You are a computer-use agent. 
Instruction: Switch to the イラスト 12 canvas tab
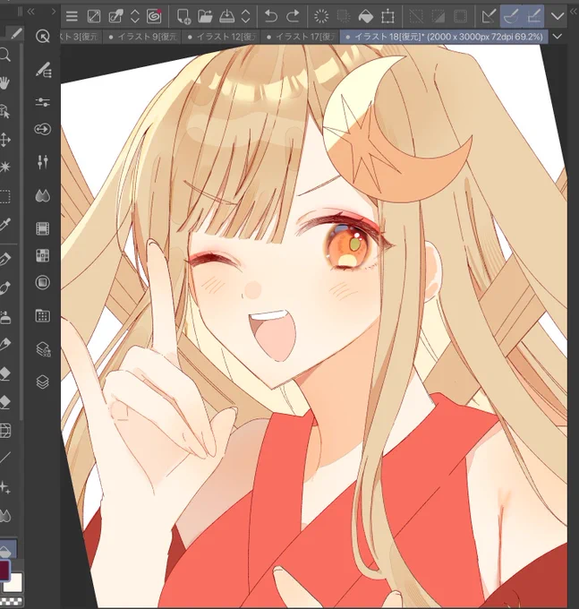(x=221, y=37)
